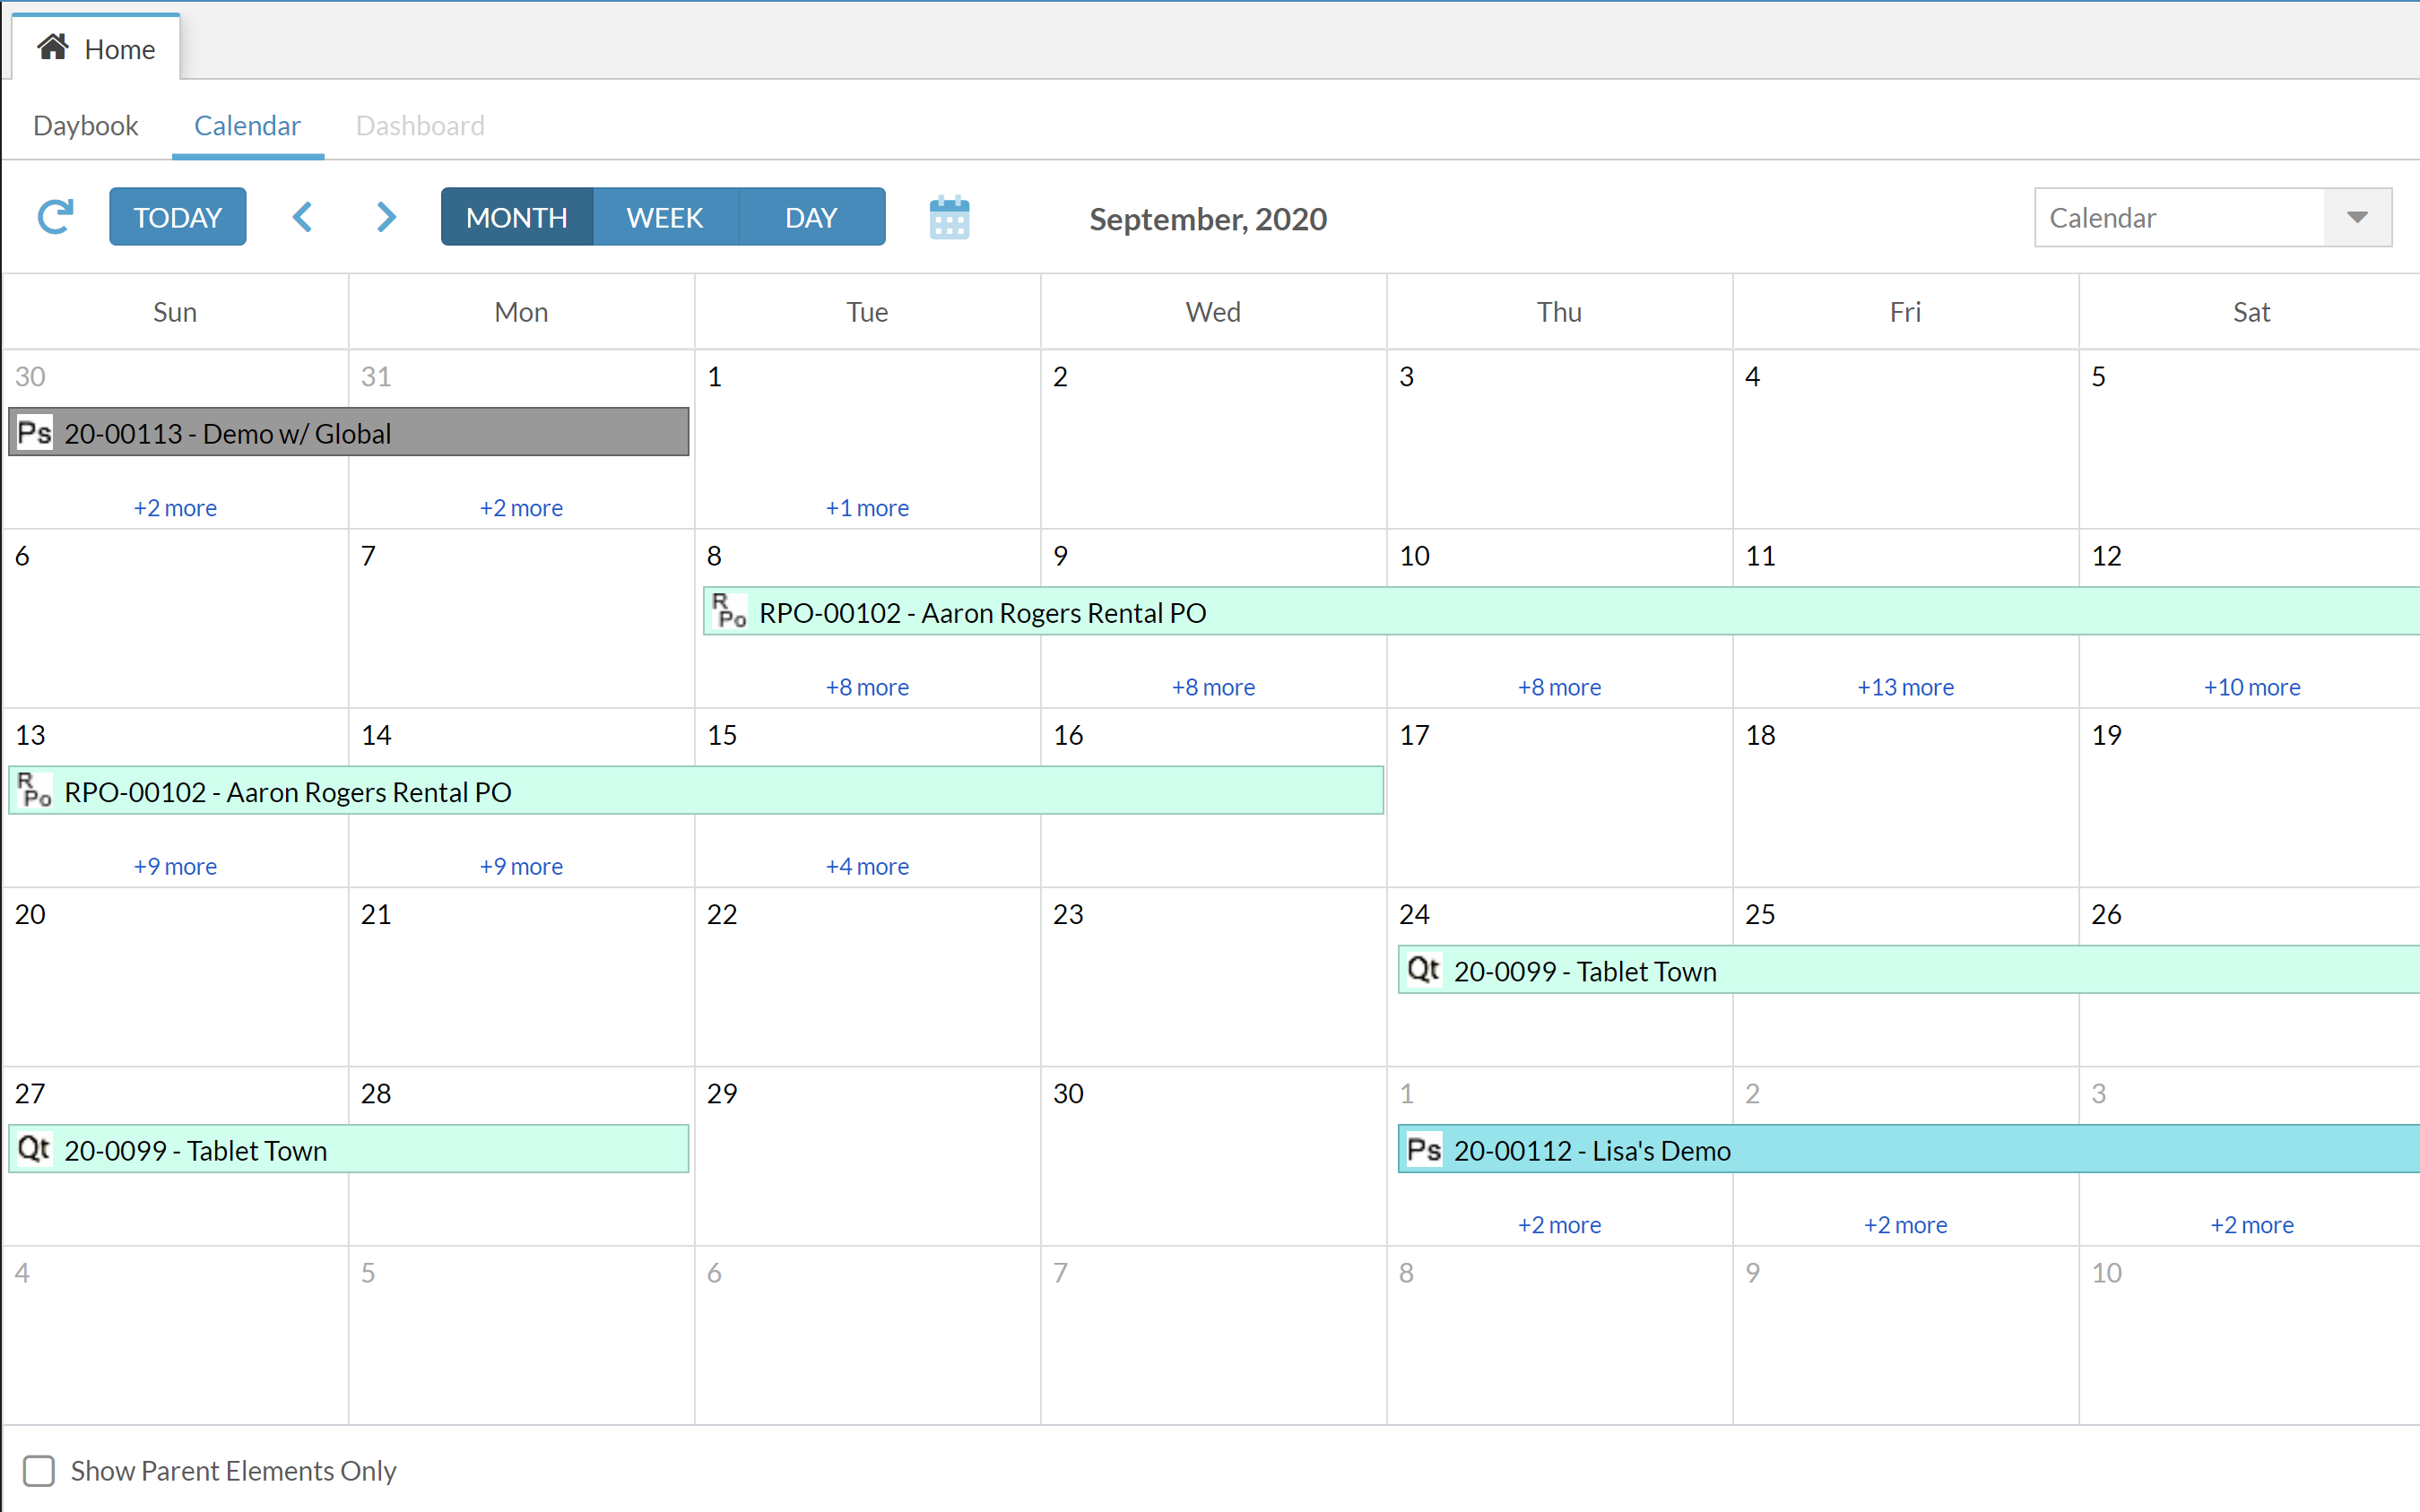Show +1 more event on September 1
The width and height of the screenshot is (2420, 1512).
867,507
